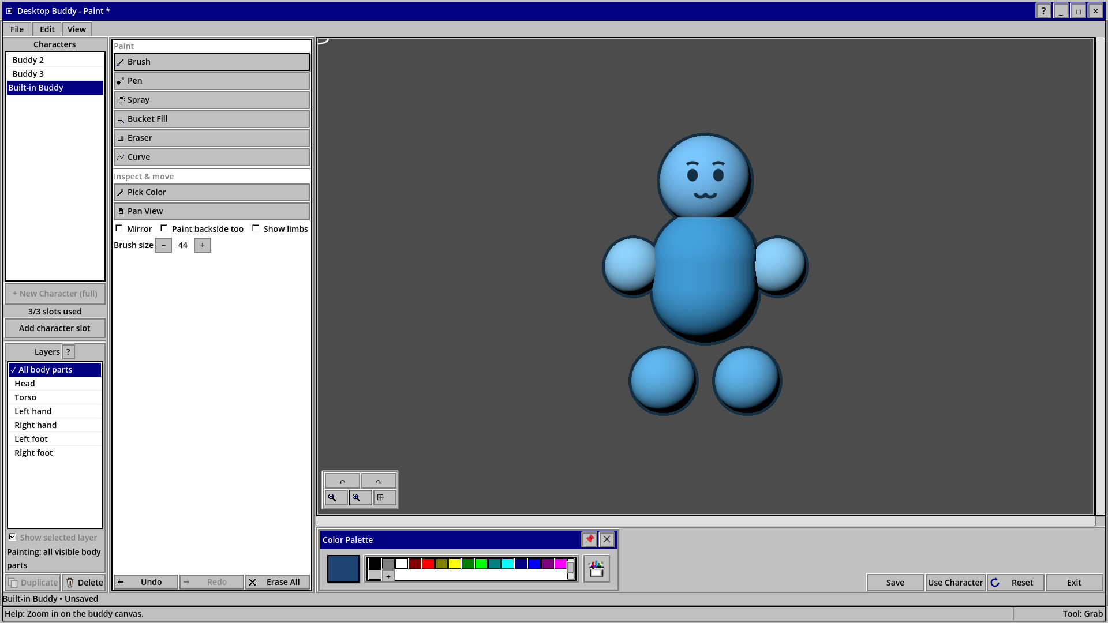This screenshot has height=623, width=1108.
Task: Enable Paint backside too
Action: [164, 228]
